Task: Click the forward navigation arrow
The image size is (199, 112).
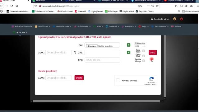Action: point(7,6)
